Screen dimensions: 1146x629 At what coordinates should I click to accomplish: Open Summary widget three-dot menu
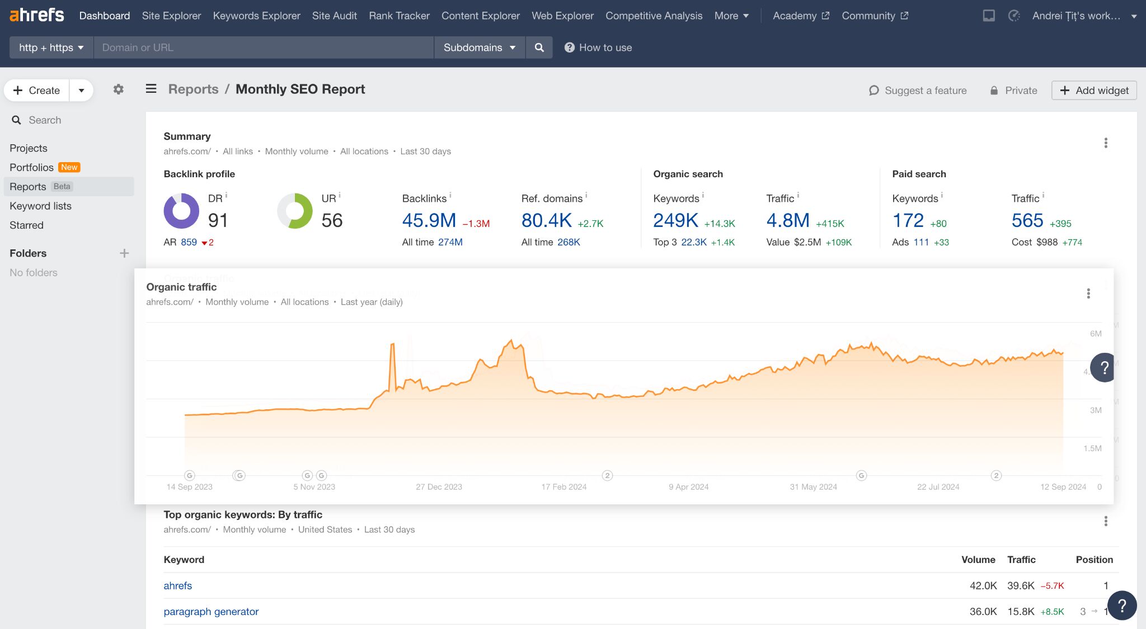[x=1106, y=143]
